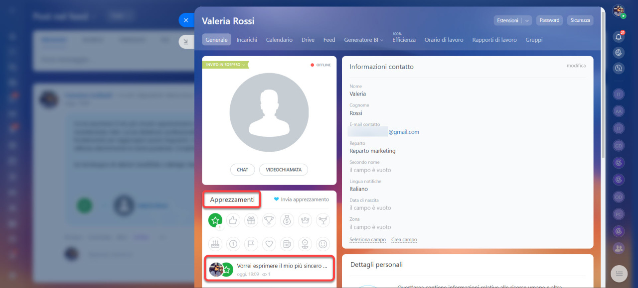The image size is (638, 288).
Task: Select the trophy cup appreciation icon
Action: [269, 220]
